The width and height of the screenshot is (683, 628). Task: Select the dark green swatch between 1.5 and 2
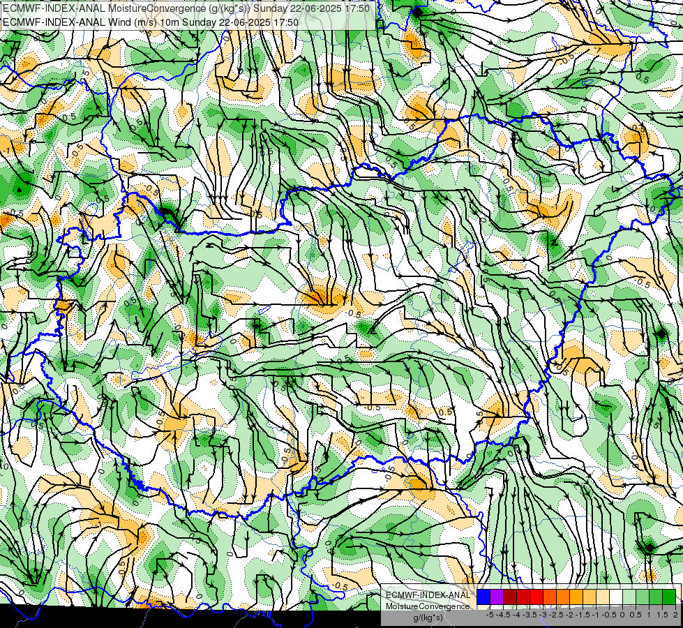tap(669, 597)
